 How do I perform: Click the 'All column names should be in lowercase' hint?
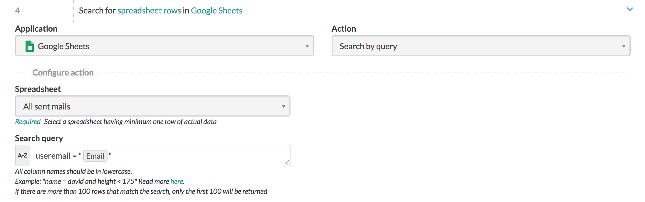[x=74, y=172]
